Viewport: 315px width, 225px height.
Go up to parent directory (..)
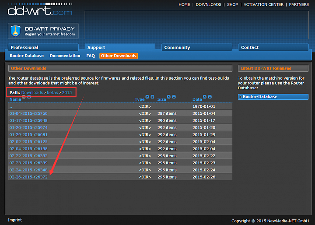tap(11, 106)
